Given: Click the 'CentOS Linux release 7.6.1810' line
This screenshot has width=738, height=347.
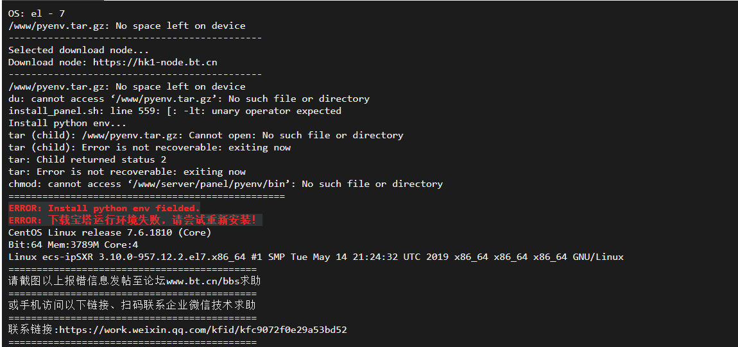Looking at the screenshot, I should click(x=110, y=232).
